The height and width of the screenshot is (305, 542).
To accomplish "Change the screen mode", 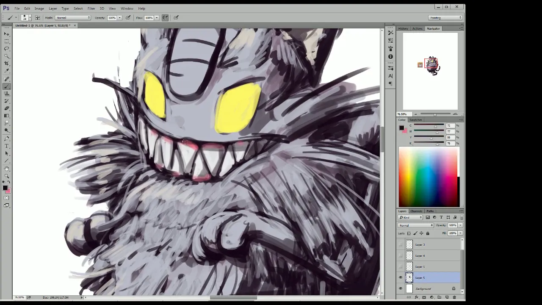I will [x=6, y=205].
